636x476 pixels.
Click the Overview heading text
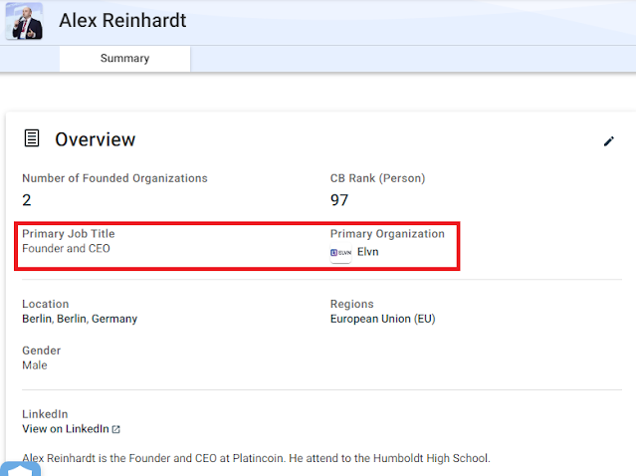pyautogui.click(x=96, y=139)
